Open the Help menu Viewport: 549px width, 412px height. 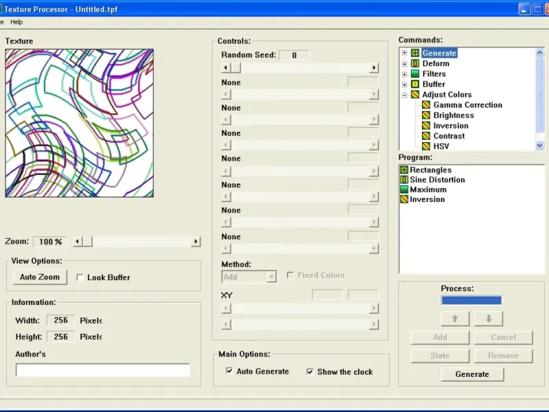[16, 22]
